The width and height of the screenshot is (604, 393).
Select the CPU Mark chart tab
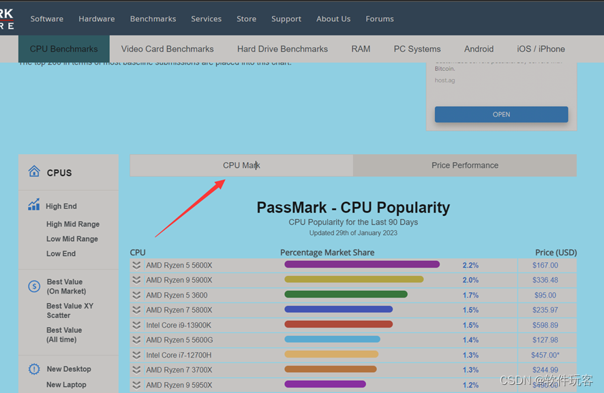pyautogui.click(x=241, y=166)
